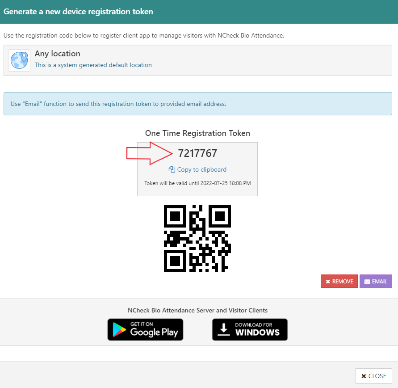Image resolution: width=398 pixels, height=388 pixels.
Task: Click the system generated default location text
Action: pyautogui.click(x=93, y=65)
